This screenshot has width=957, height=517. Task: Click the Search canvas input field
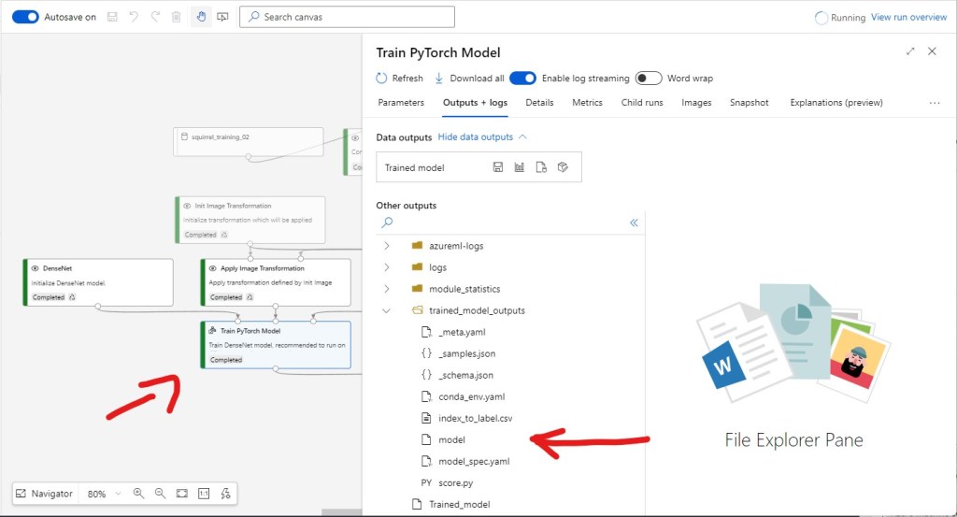(x=348, y=17)
